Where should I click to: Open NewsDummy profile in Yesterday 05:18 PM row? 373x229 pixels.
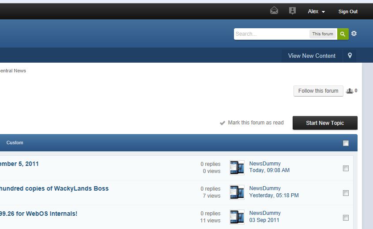tap(265, 188)
